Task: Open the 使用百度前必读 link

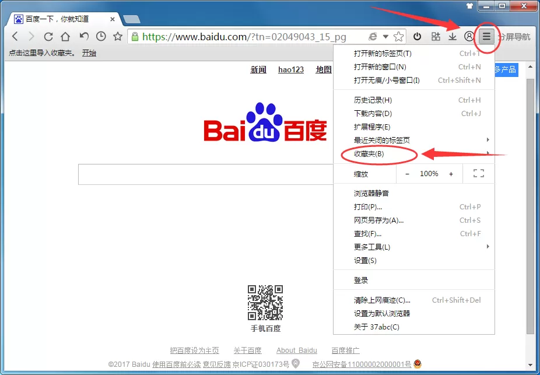Action: 177,365
